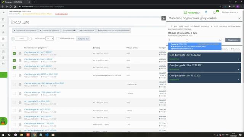This screenshot has height=137, width=244.
Task: Remove Счет-фактура №12 от 17.02.2021 from signing list
Action: (x=238, y=59)
